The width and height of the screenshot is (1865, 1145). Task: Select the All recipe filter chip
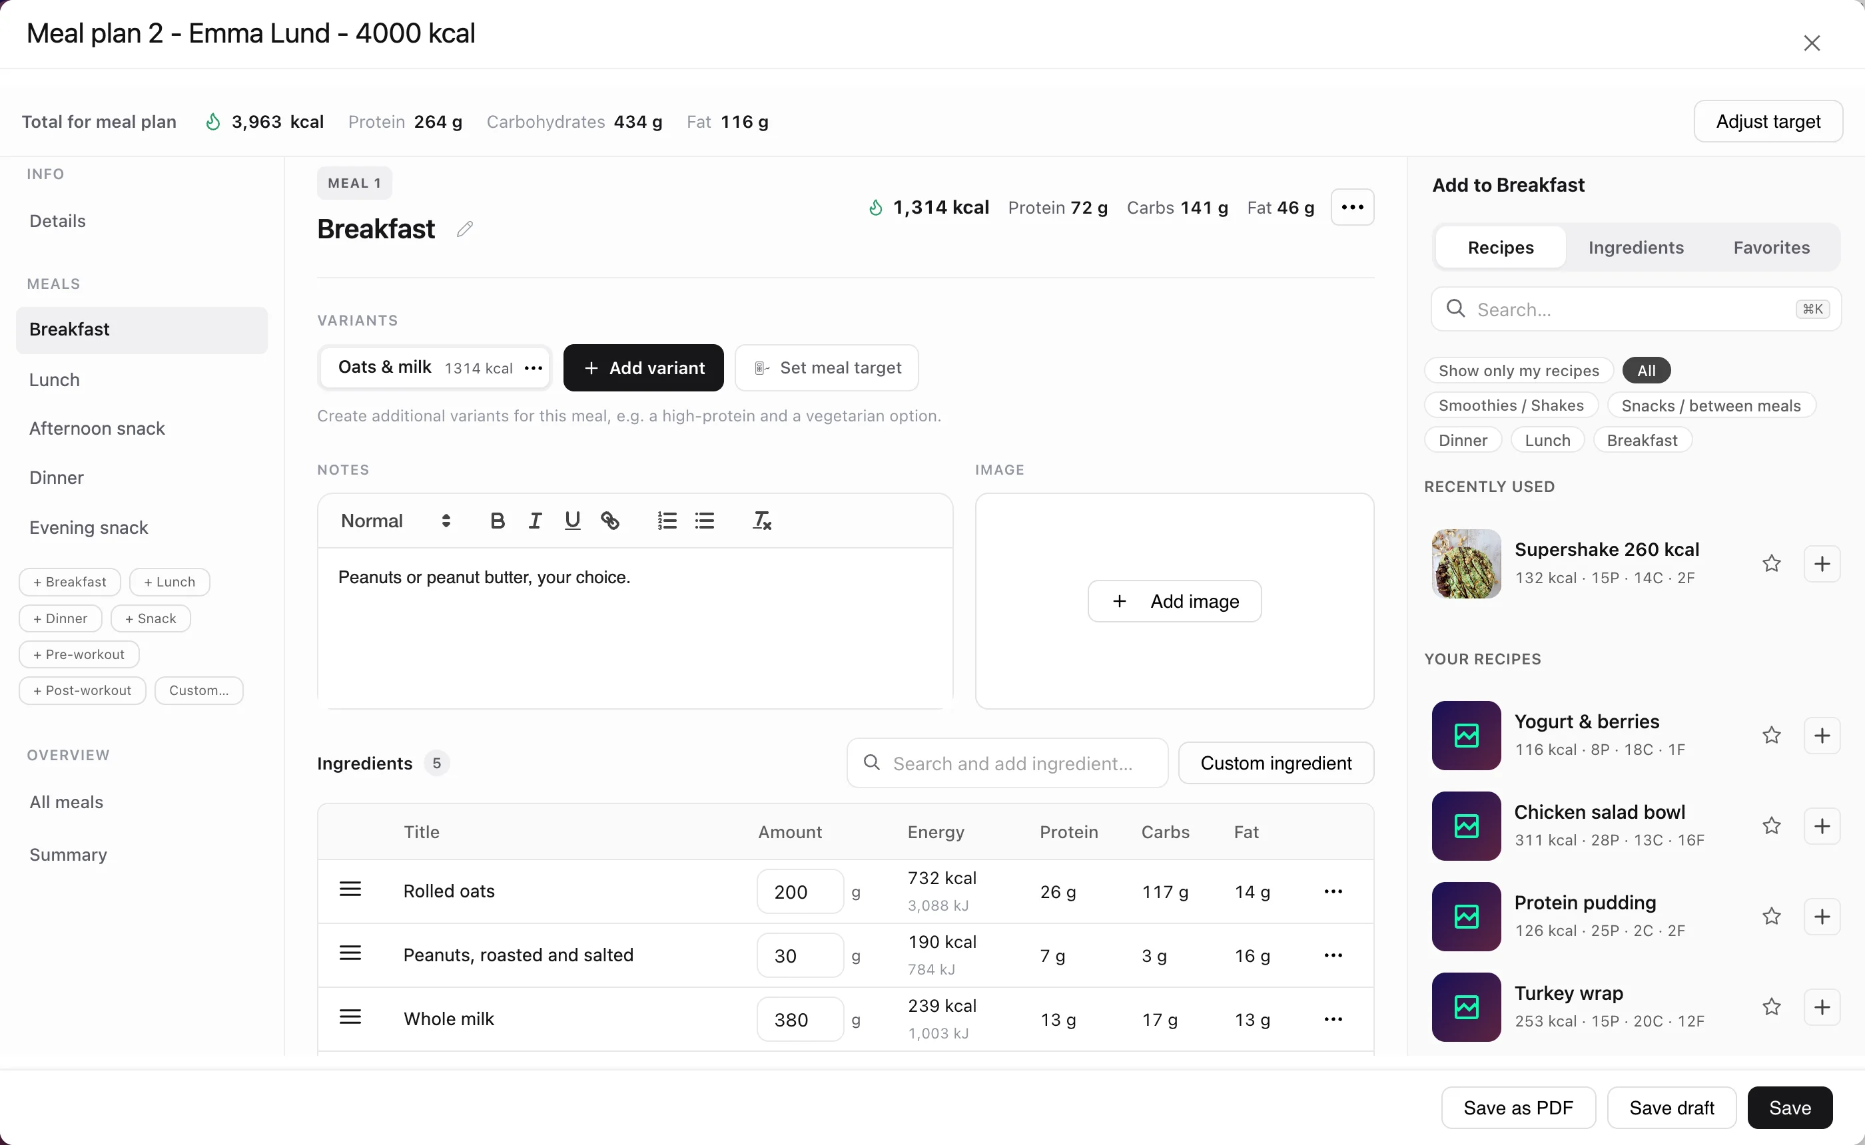[x=1646, y=370]
